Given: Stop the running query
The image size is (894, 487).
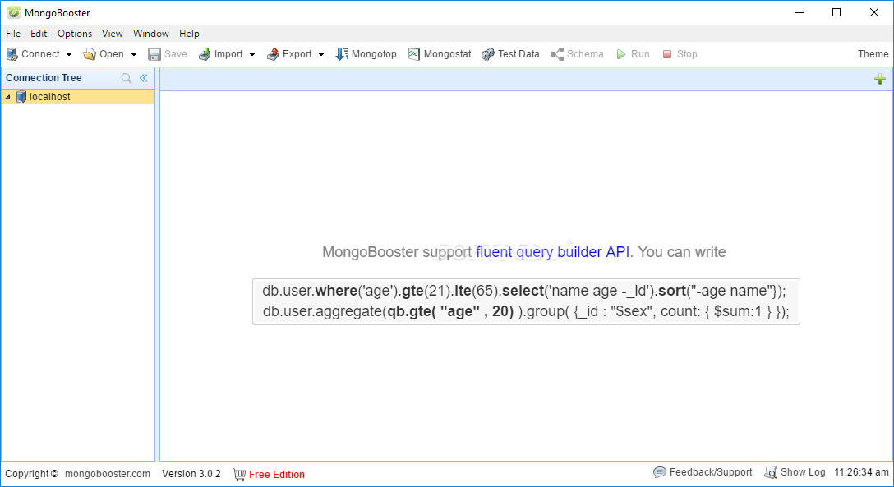Looking at the screenshot, I should [x=680, y=54].
